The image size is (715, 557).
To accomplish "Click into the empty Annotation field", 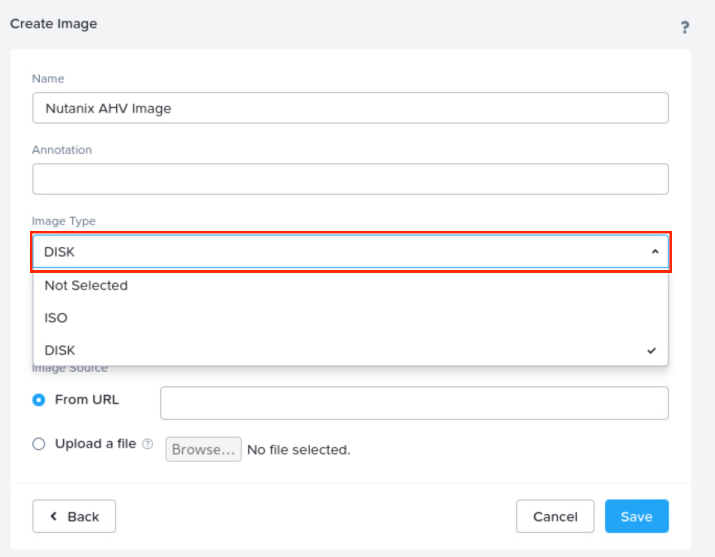I will (350, 179).
